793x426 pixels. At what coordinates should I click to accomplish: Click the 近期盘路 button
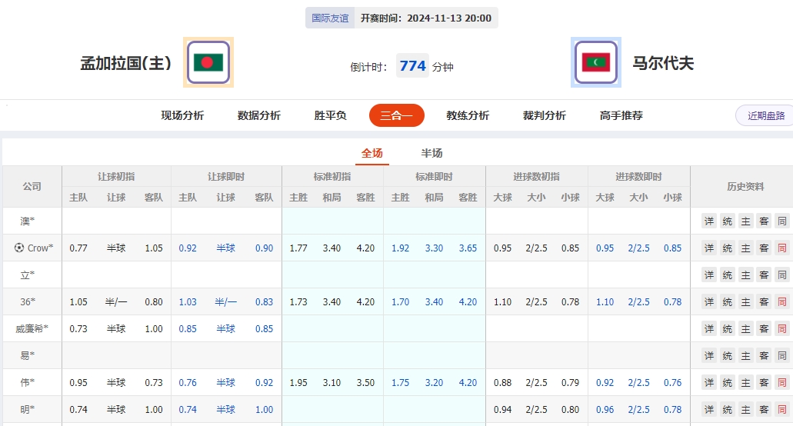click(765, 115)
